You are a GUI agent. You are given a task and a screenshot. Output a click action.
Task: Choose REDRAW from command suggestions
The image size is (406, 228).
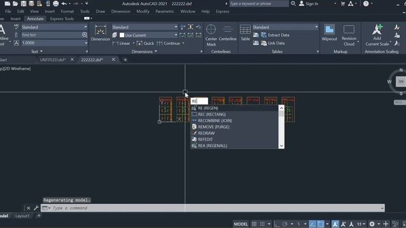tap(234, 133)
